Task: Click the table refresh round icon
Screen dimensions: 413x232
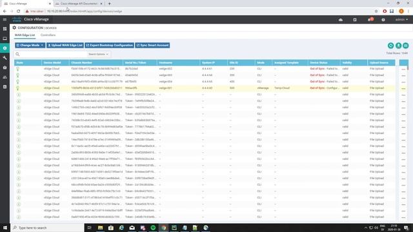Action: (390, 46)
